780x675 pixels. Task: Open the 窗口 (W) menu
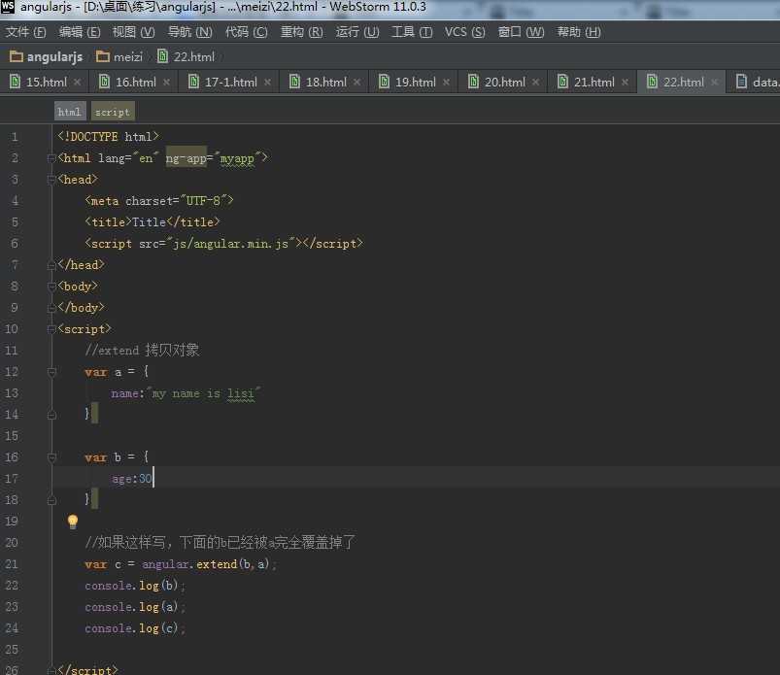[521, 32]
